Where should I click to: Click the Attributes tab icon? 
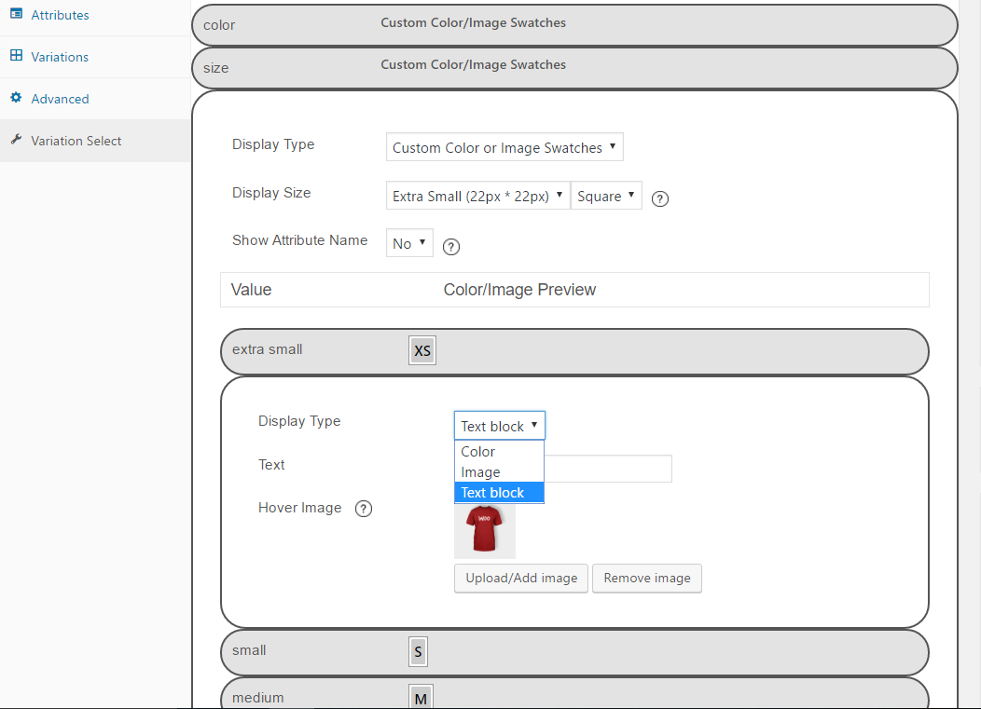click(x=16, y=15)
